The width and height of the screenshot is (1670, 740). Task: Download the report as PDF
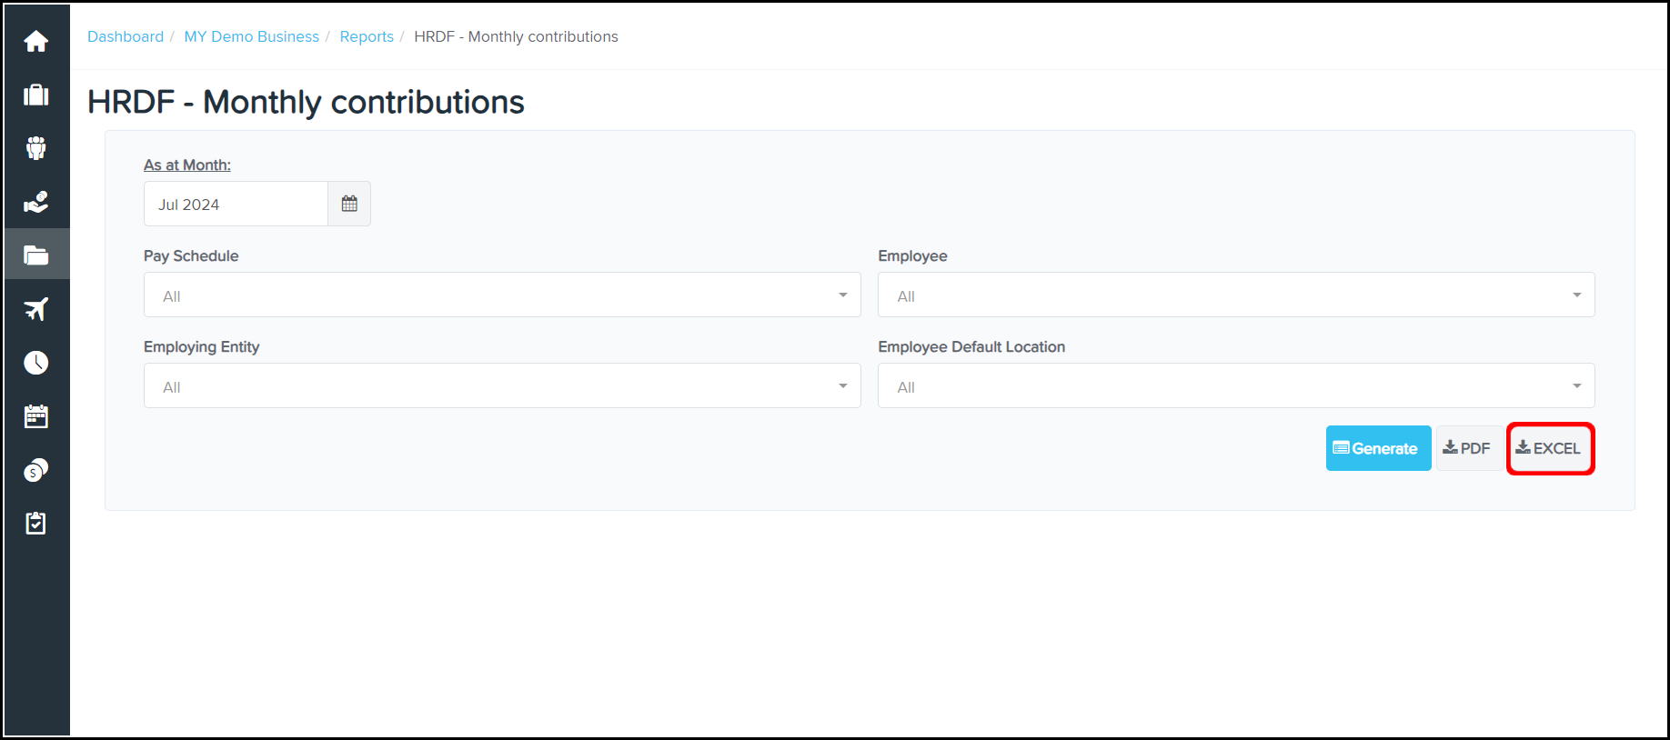(x=1467, y=448)
